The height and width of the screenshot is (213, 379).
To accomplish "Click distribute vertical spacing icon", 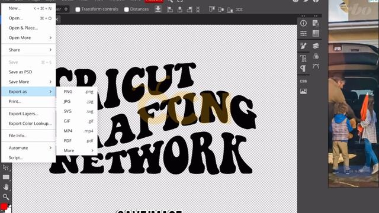I will click(198, 9).
